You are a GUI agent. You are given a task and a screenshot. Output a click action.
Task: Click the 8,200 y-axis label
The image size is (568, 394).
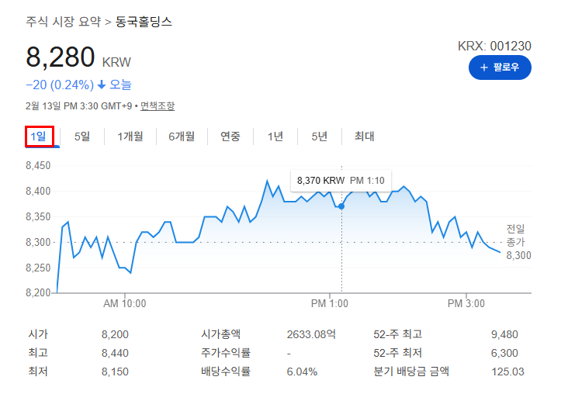38,292
